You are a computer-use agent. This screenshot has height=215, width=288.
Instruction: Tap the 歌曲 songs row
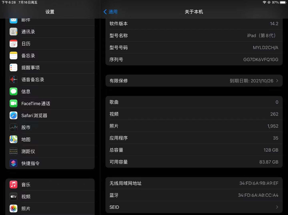194,102
